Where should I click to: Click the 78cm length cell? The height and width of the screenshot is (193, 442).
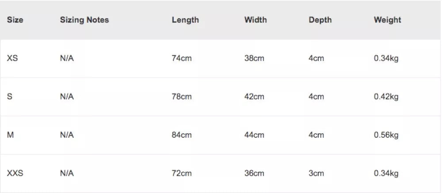click(x=182, y=97)
